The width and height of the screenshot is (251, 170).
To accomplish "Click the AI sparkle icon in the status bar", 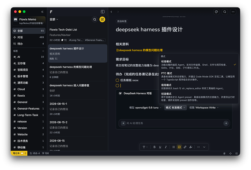I will point(230,153).
